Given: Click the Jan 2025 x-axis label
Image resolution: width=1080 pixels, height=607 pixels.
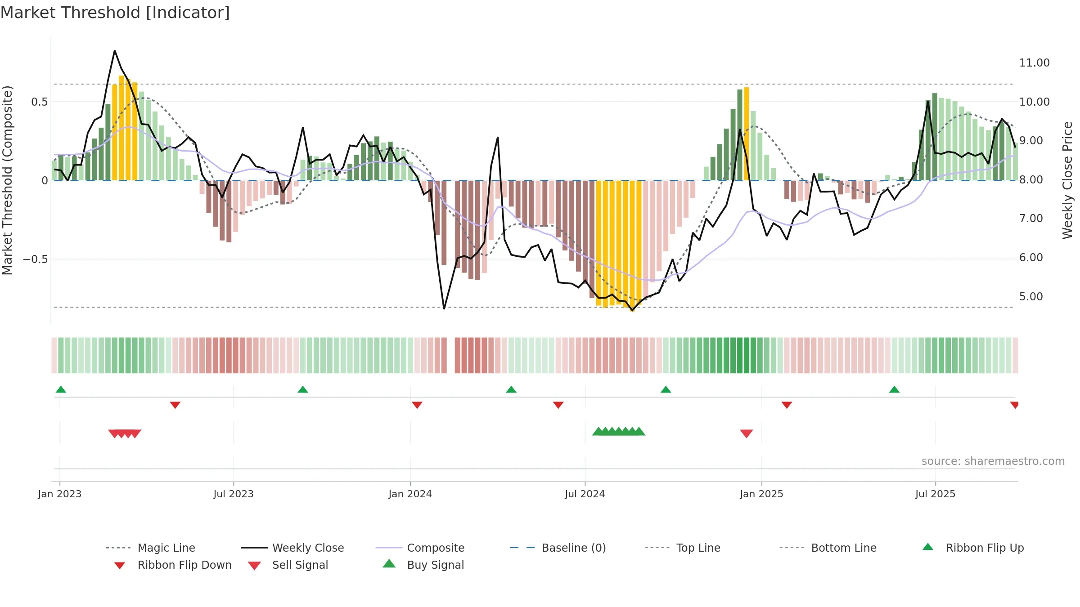Looking at the screenshot, I should point(762,494).
